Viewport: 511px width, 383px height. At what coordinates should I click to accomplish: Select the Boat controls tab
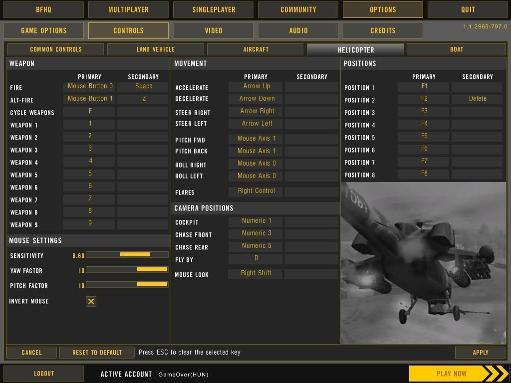pyautogui.click(x=456, y=49)
